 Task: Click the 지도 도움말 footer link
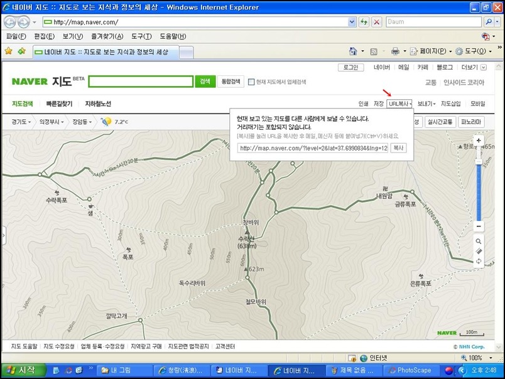pos(24,346)
